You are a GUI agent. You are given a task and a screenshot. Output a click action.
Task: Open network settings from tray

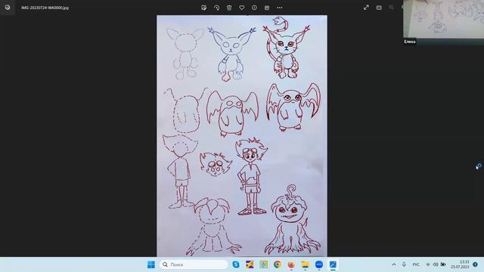(428, 264)
